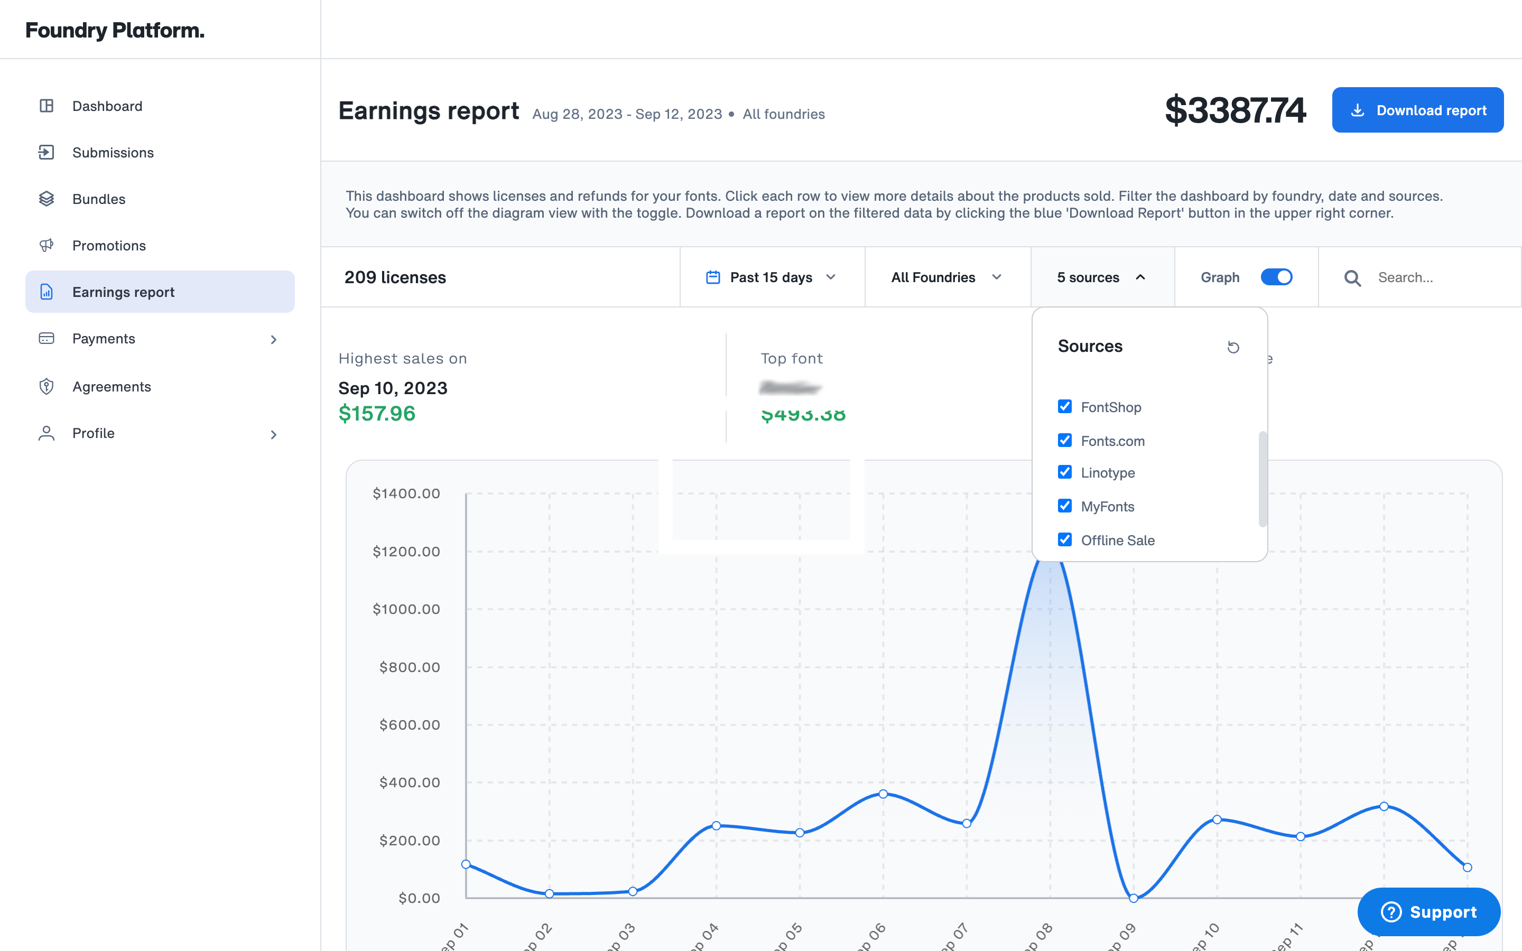This screenshot has width=1522, height=951.
Task: Expand the Profile submenu chevron
Action: [x=274, y=435]
